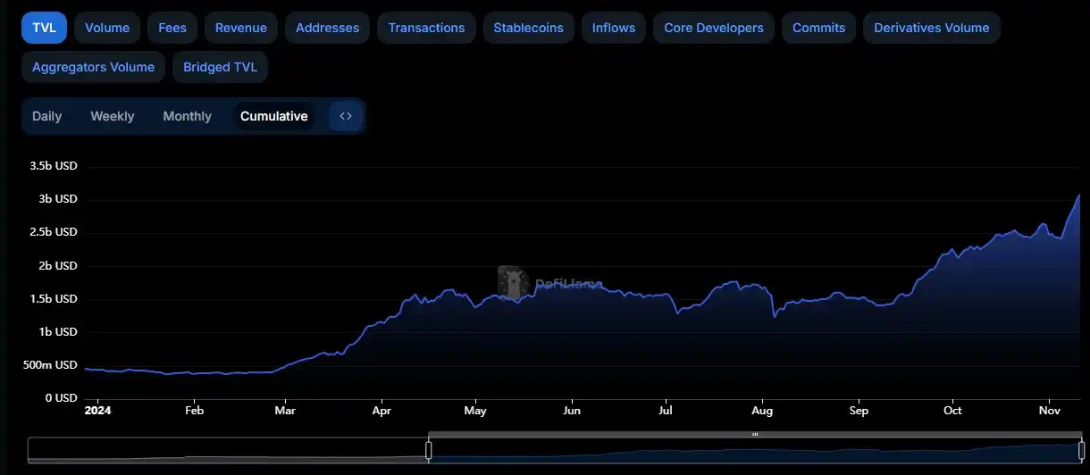Toggle the Commits metric

coord(818,28)
